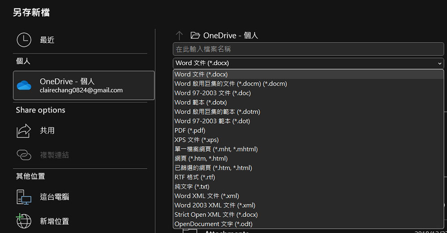The width and height of the screenshot is (447, 233).
Task: Click the 新增位置 globe icon
Action: click(24, 221)
